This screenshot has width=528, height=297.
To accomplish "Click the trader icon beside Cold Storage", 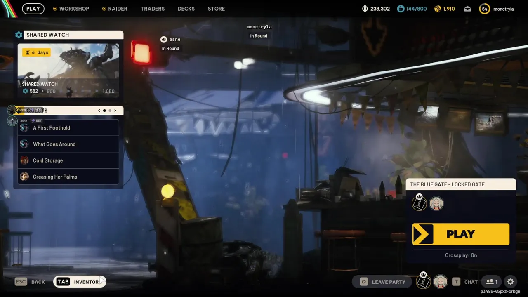I will click(x=24, y=160).
